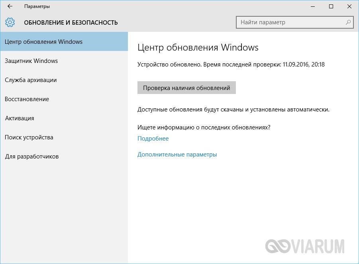Click the Центр обновления Windows heading
The width and height of the screenshot is (359, 264).
[198, 47]
